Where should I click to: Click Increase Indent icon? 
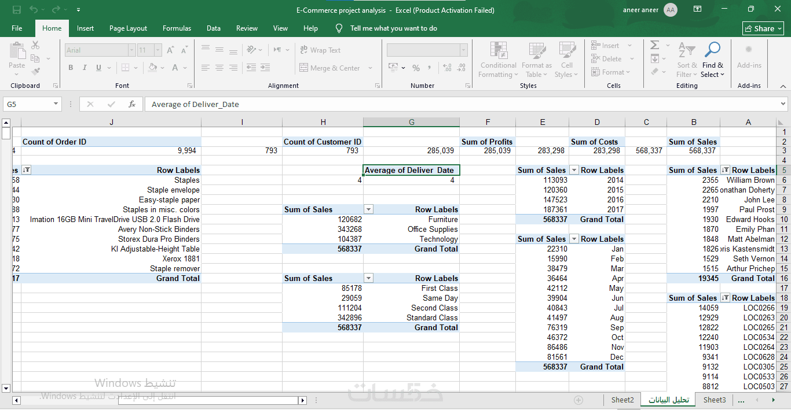pos(266,68)
